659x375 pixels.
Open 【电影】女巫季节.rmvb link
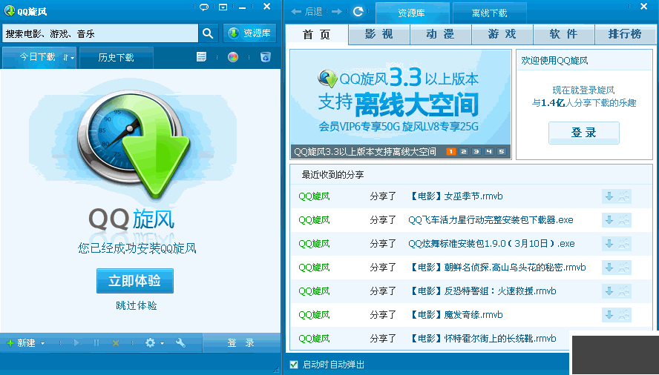click(x=456, y=196)
